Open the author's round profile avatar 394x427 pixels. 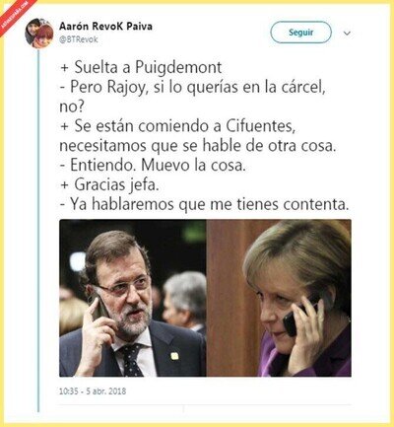pos(39,34)
